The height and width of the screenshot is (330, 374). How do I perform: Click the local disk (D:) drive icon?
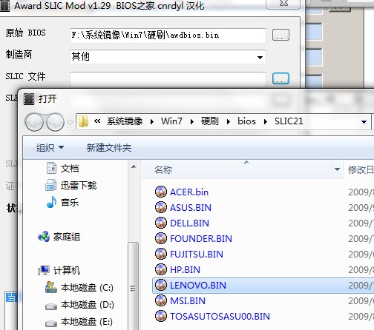point(51,307)
